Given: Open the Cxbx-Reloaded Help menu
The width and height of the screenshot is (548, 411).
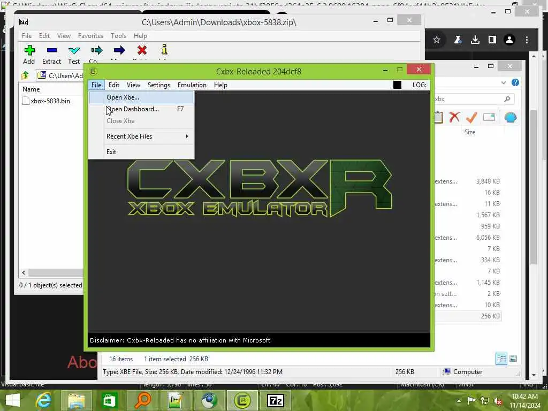Looking at the screenshot, I should pos(220,85).
